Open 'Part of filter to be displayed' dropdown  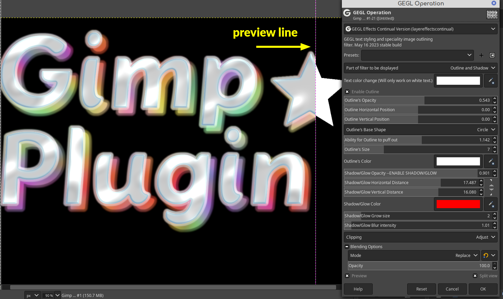[421, 68]
